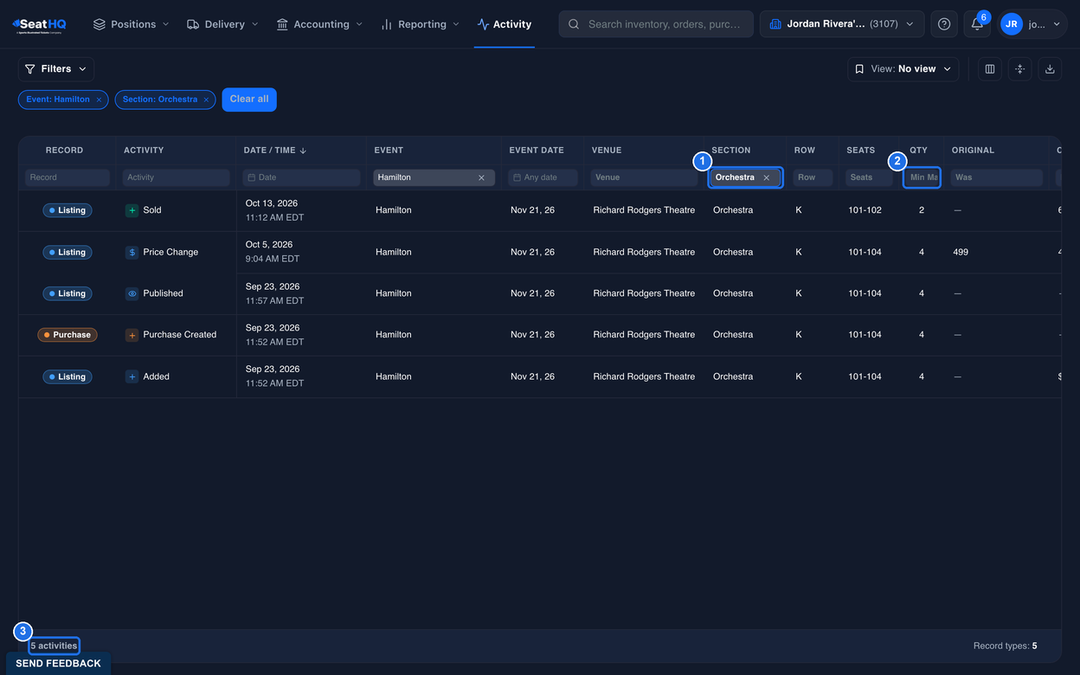Click the Activity filter field

177,177
